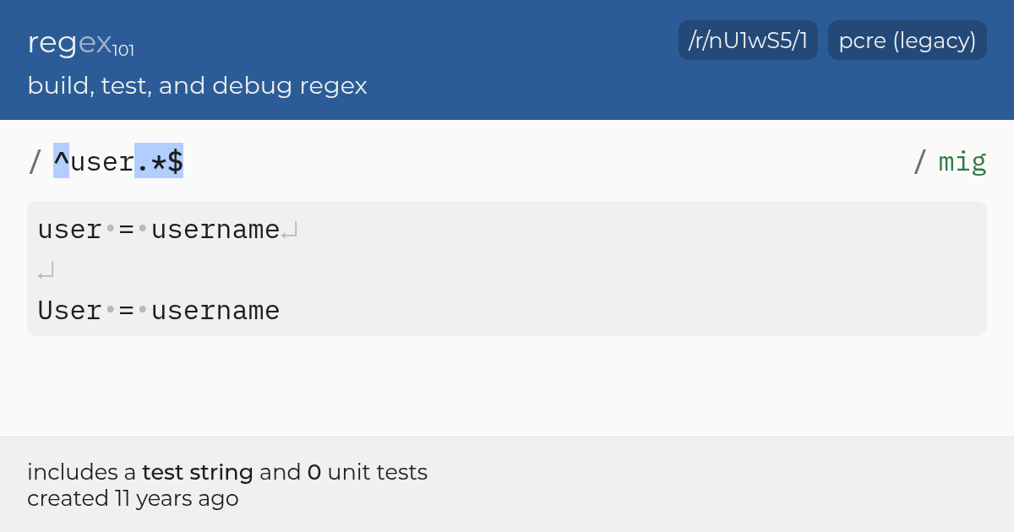Click the opening slash delimiter before the pattern
1014x532 pixels.
coord(35,160)
